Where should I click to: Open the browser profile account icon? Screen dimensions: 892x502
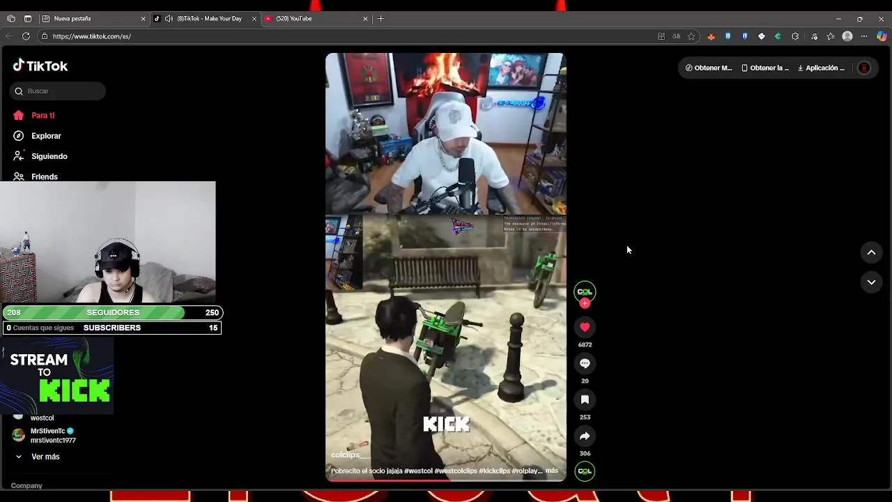pyautogui.click(x=847, y=36)
